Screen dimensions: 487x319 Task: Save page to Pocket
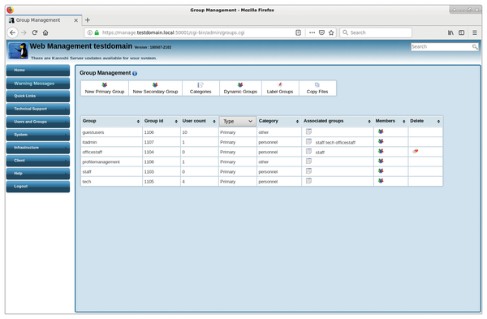[321, 32]
